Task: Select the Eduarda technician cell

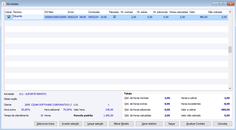Action: tap(28, 17)
